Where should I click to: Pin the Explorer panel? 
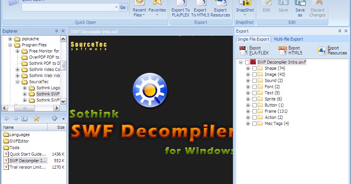(56, 31)
